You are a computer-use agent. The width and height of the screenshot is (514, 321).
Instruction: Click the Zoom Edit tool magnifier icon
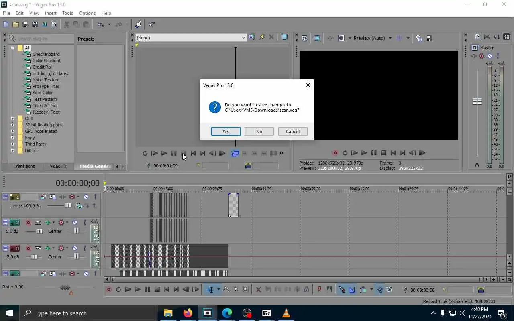coord(246,289)
